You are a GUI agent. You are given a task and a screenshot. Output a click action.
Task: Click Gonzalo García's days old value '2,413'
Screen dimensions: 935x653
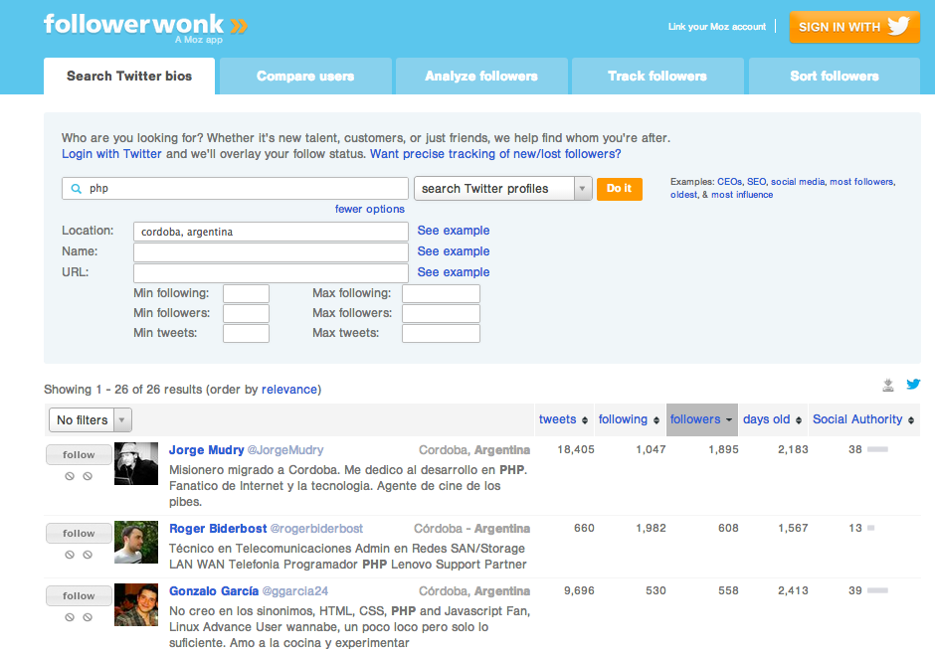(x=793, y=591)
